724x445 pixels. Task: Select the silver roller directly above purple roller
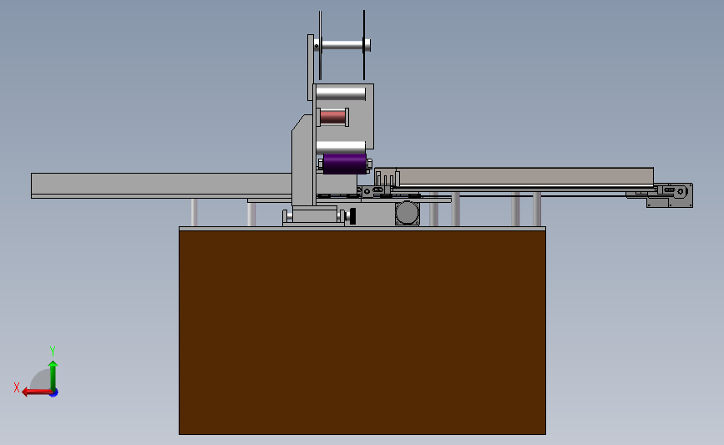[341, 147]
